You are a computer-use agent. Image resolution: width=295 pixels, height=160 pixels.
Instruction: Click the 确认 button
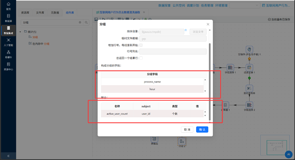point(202,129)
